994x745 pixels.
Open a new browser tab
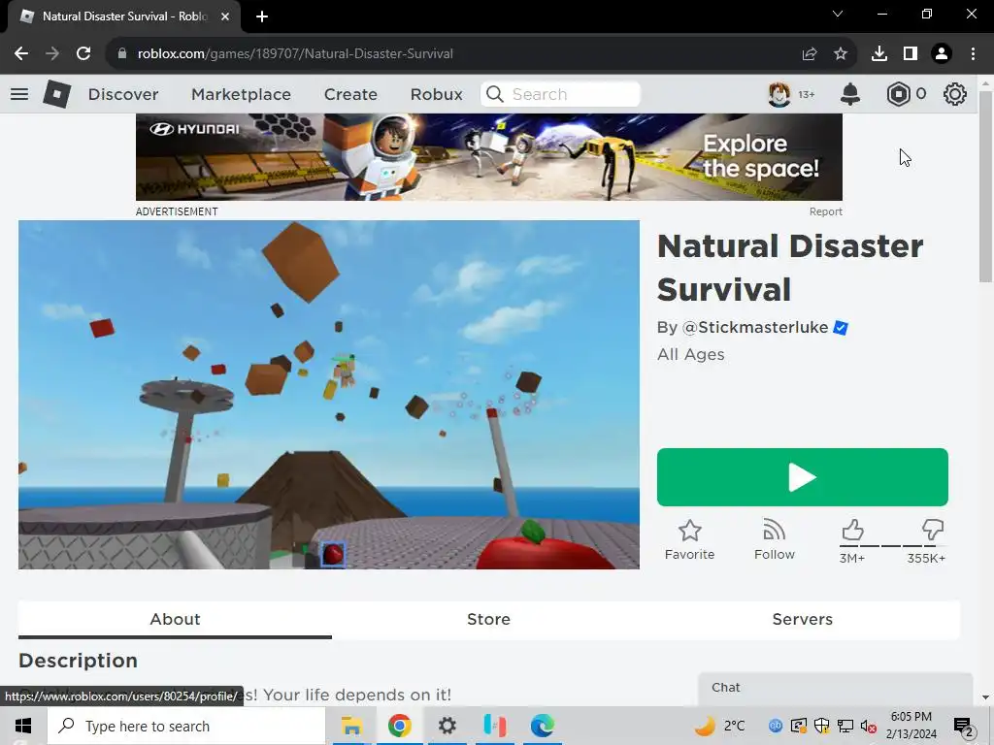coord(262,16)
